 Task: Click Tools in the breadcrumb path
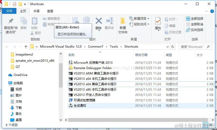pyautogui.click(x=114, y=47)
